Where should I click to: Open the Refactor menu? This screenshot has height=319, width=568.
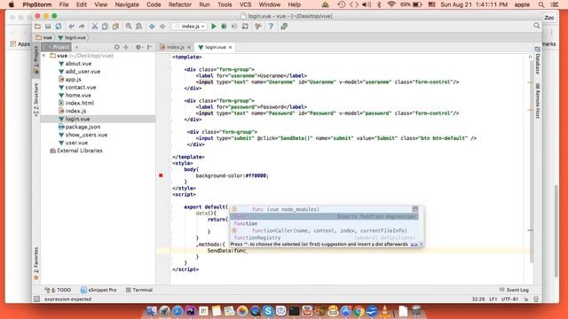tap(180, 4)
